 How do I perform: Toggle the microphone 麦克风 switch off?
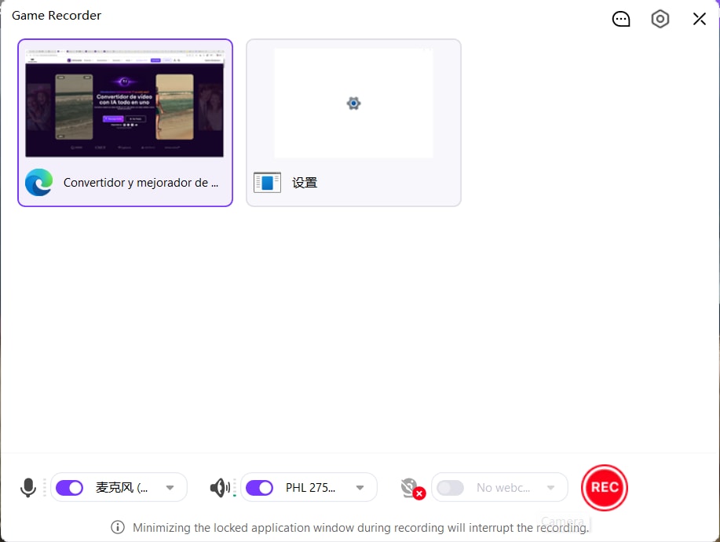pos(69,487)
